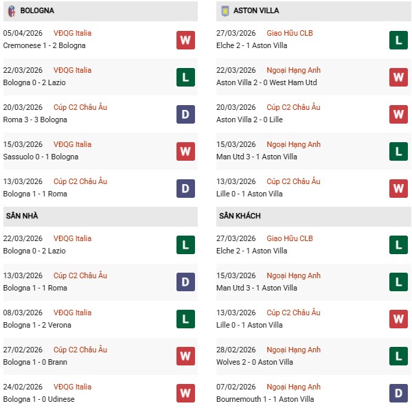Click W badge for Sassuolo 0 - 1 Bologna
Viewport: 412px width, 408px height.
point(185,151)
